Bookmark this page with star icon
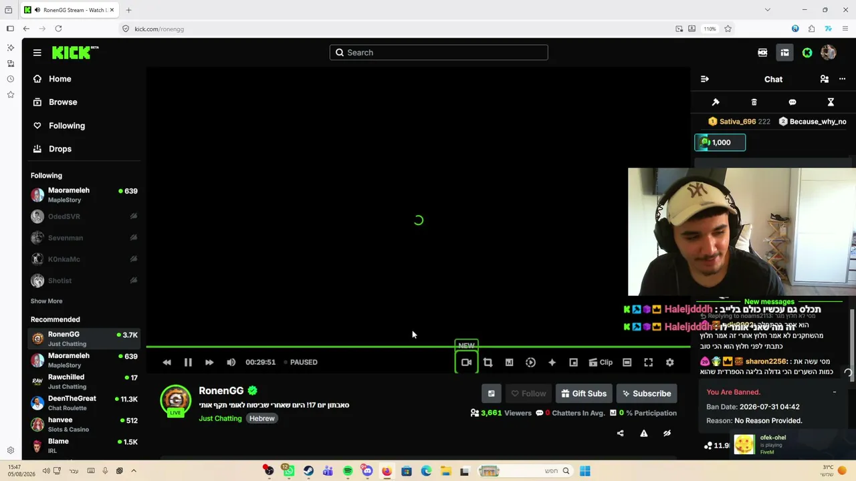The height and width of the screenshot is (481, 856). pos(728,29)
